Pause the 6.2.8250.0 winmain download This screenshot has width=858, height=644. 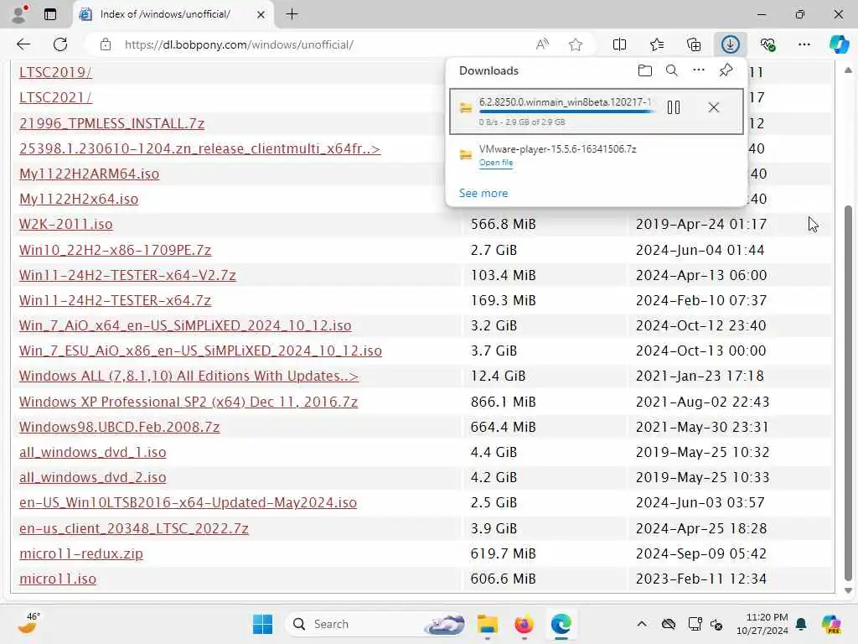(x=674, y=107)
